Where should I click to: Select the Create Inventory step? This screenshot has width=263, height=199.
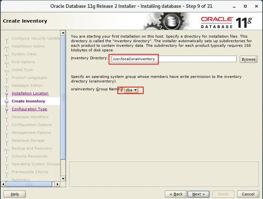point(28,101)
